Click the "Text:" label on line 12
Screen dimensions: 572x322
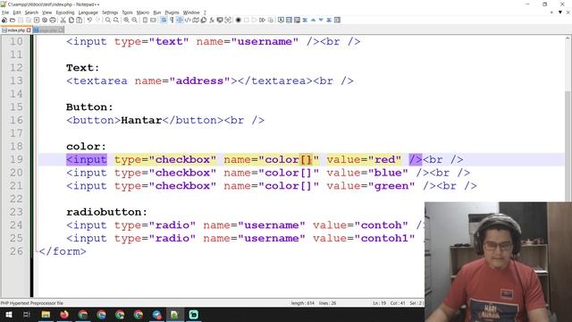click(83, 68)
